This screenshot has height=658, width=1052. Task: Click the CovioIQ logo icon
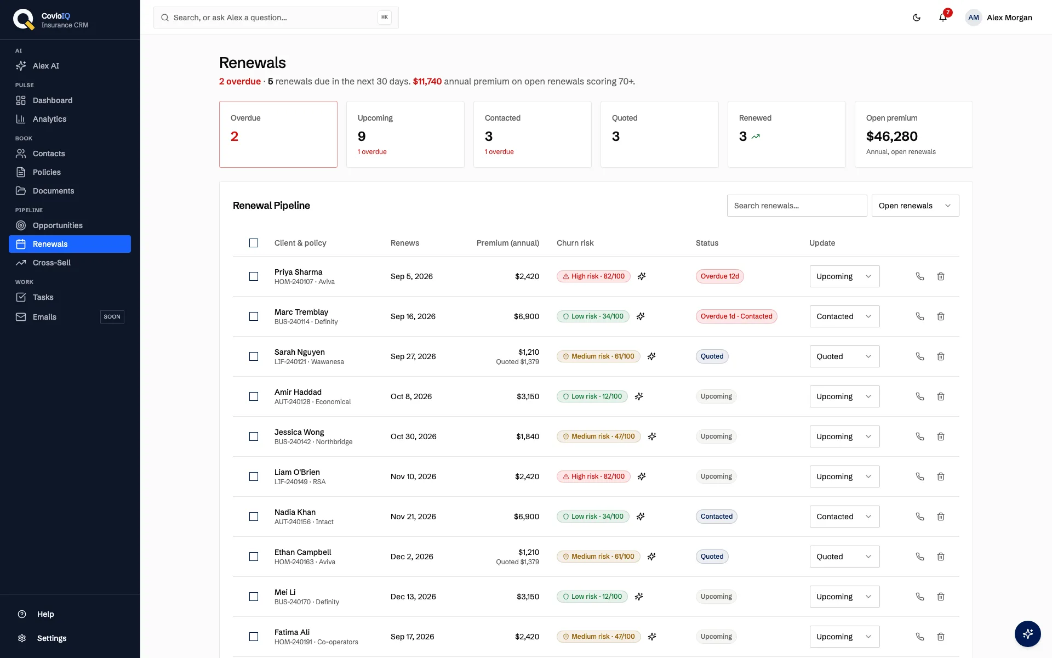pyautogui.click(x=24, y=20)
